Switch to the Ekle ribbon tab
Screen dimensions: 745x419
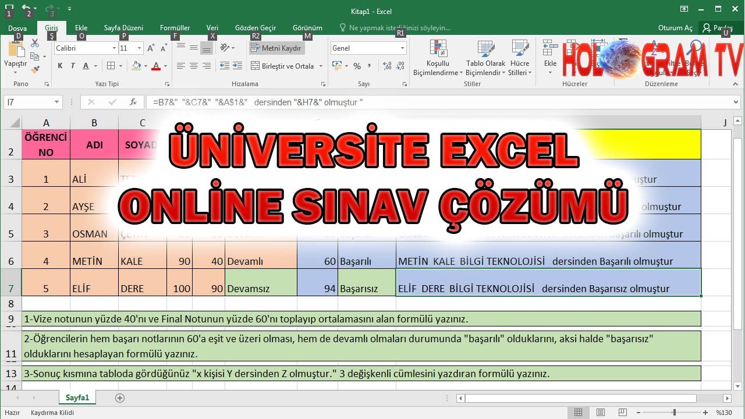pos(81,28)
